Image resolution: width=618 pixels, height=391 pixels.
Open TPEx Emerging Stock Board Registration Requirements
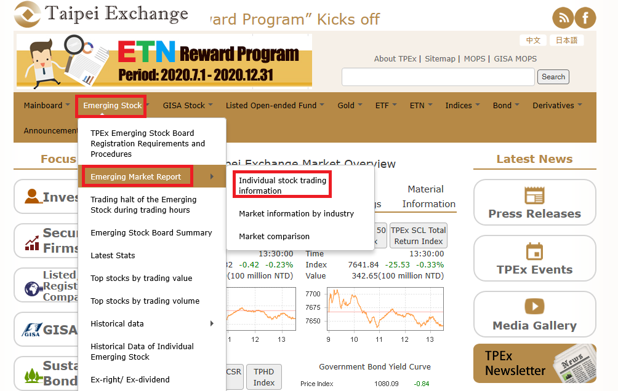coord(148,143)
